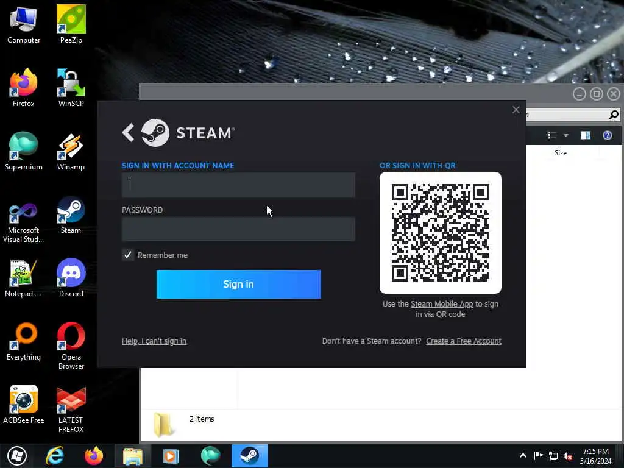This screenshot has width=624, height=468.
Task: Launch PeaZip from the desktop
Action: pyautogui.click(x=71, y=24)
